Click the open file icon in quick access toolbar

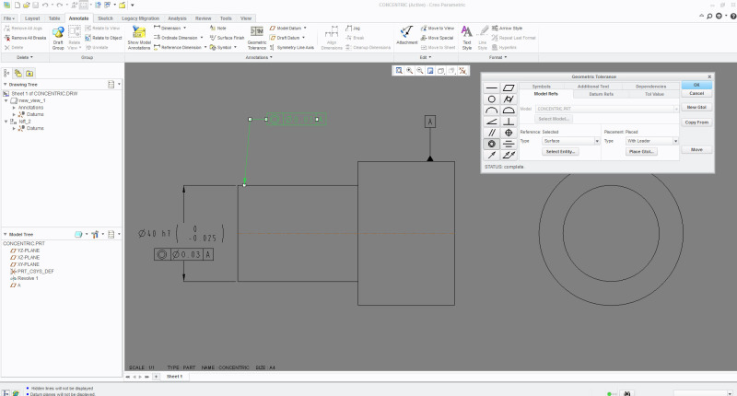pos(27,6)
